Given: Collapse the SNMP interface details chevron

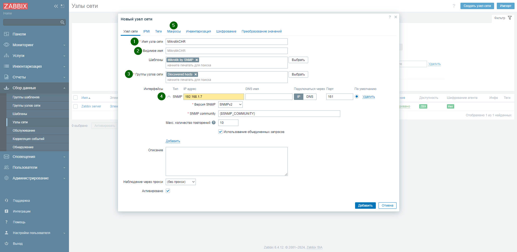Looking at the screenshot, I should pos(169,97).
